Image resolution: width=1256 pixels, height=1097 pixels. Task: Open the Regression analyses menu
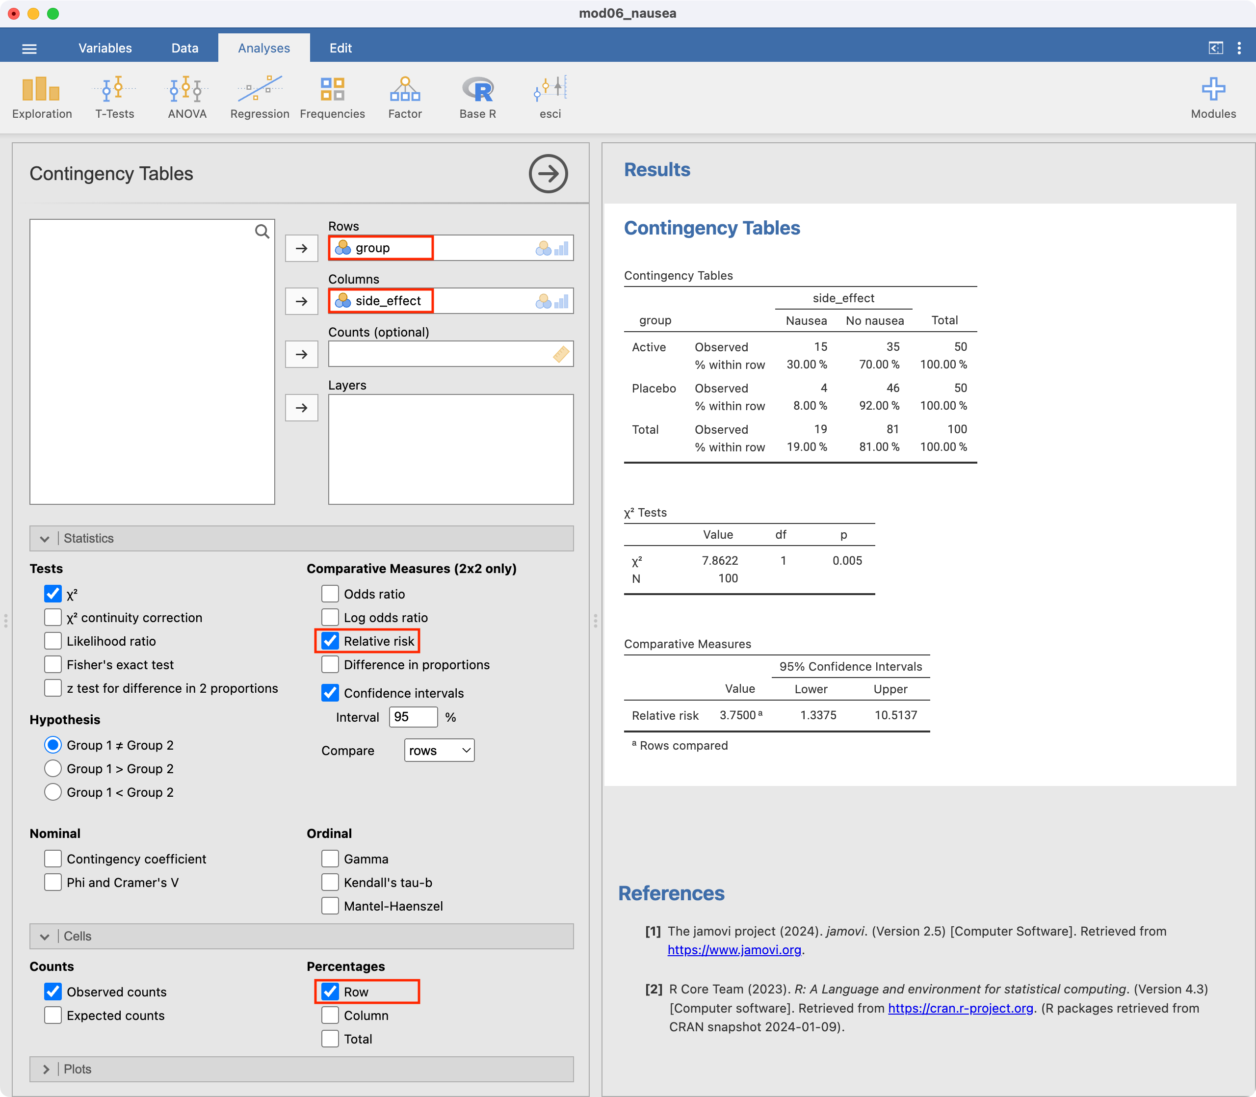click(260, 97)
